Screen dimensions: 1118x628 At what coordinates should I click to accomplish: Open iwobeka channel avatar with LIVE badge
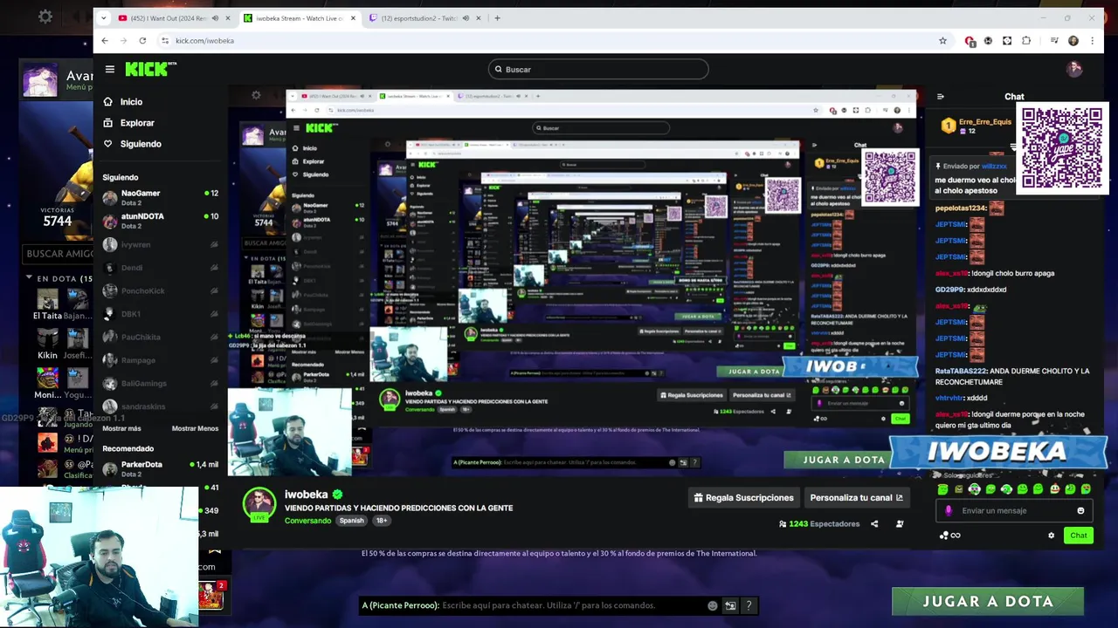point(259,504)
